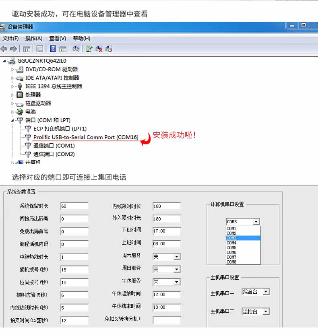Click the show console tree toolbar icon
Image resolution: width=318 pixels, height=336 pixels.
tap(27, 49)
